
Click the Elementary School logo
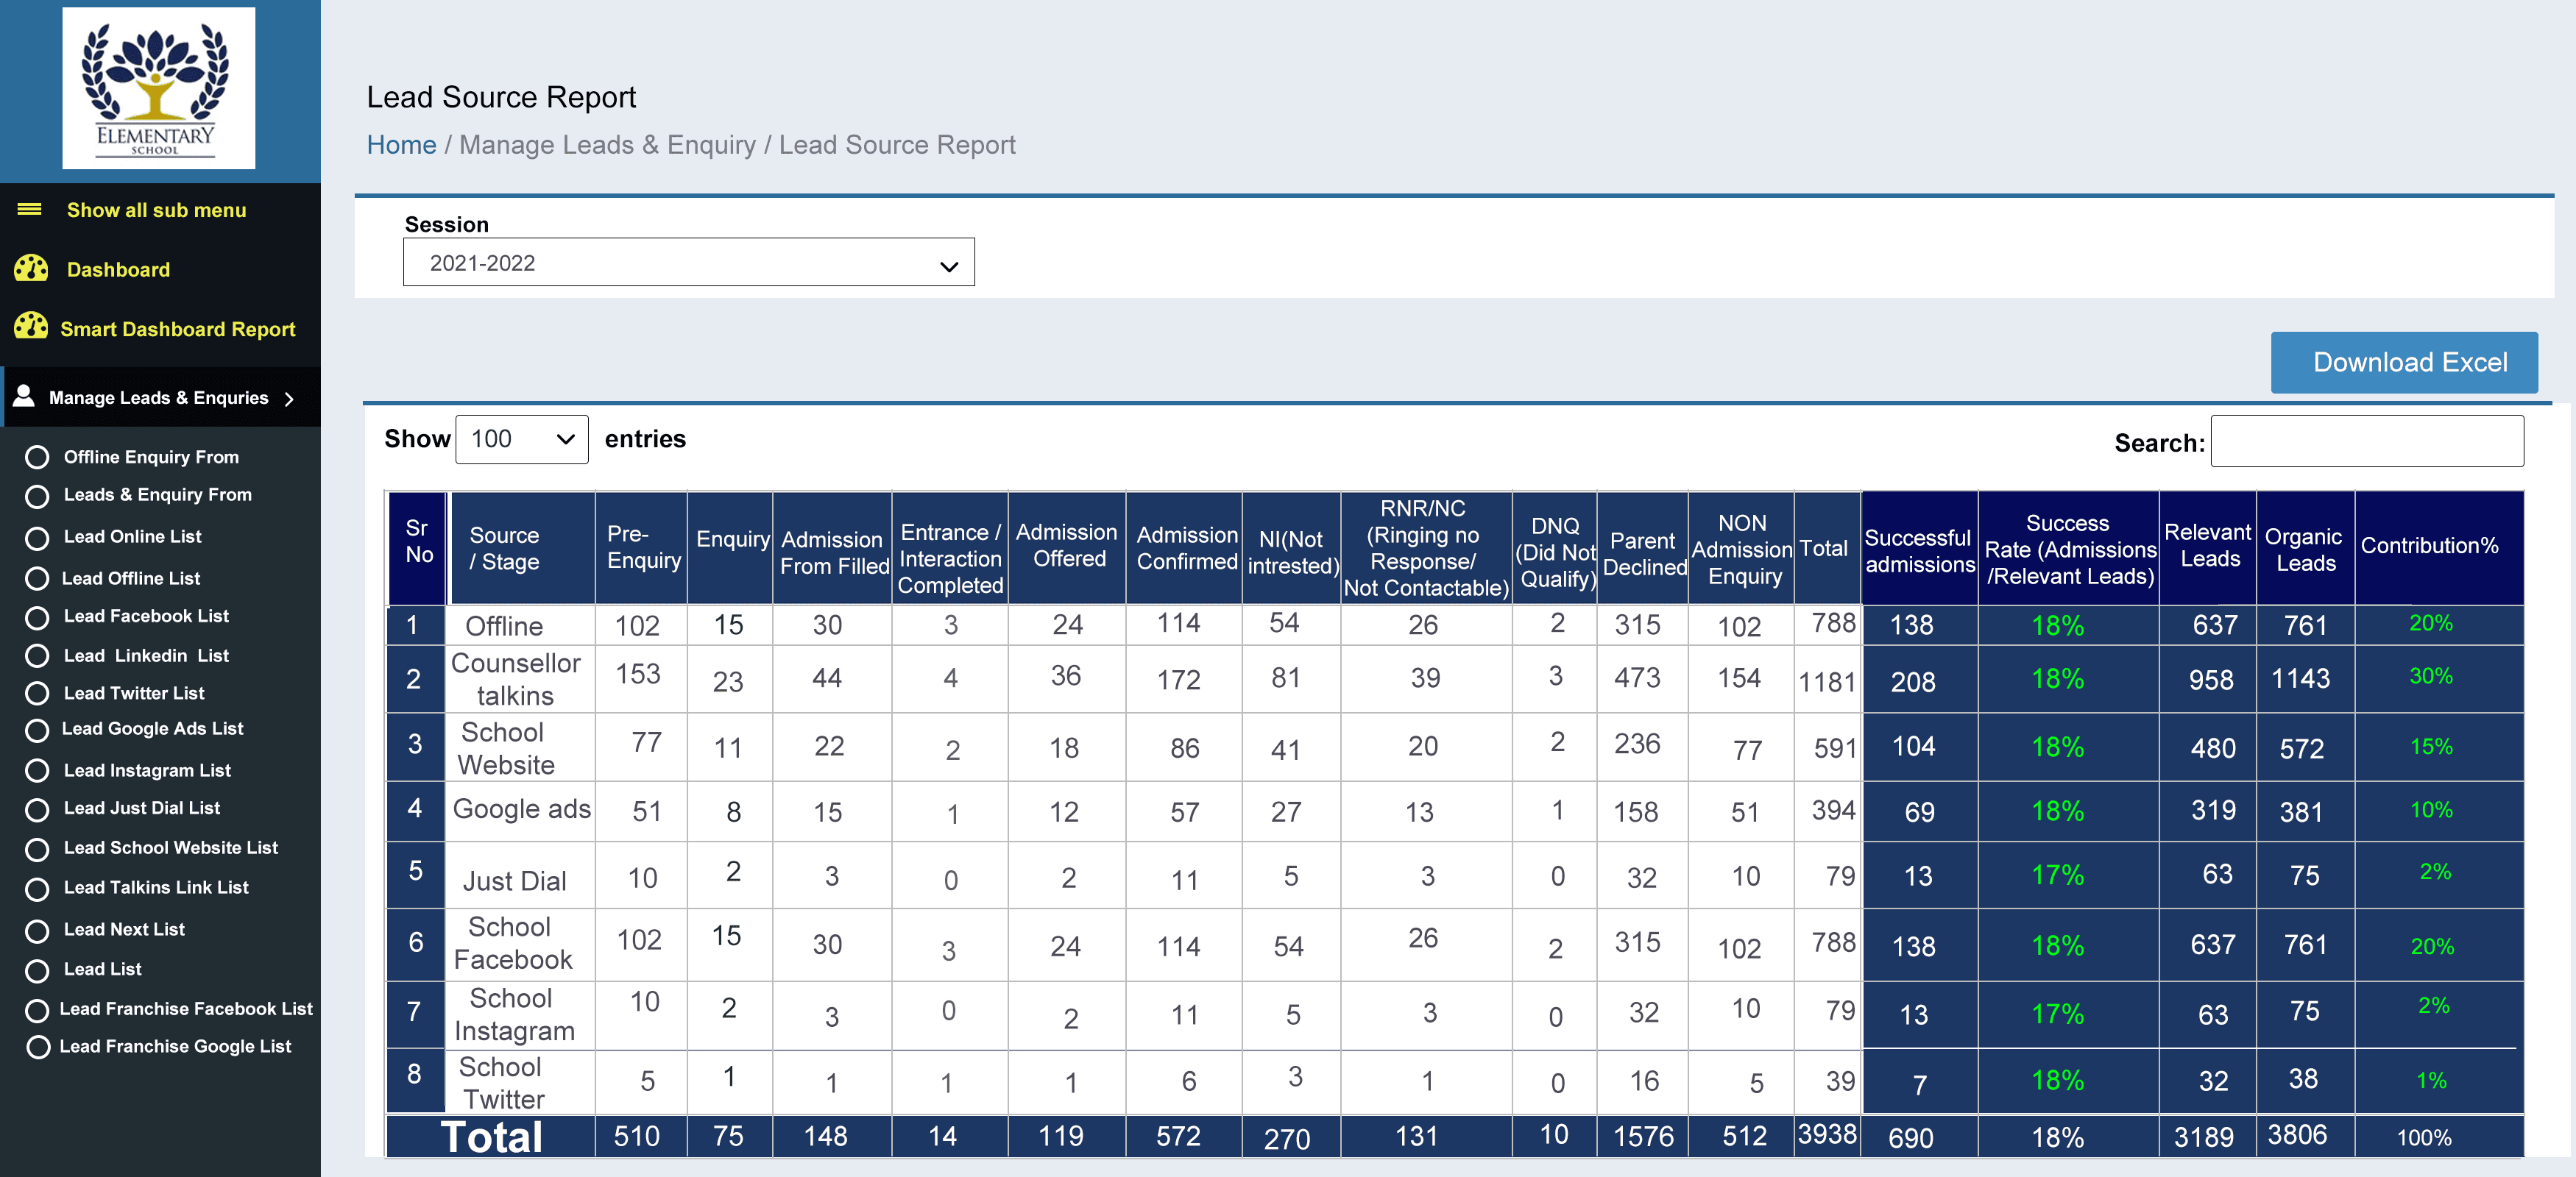(x=158, y=88)
